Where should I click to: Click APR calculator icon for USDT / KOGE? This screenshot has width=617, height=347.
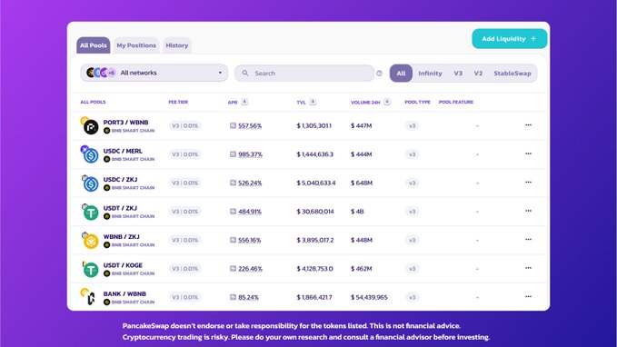click(233, 268)
